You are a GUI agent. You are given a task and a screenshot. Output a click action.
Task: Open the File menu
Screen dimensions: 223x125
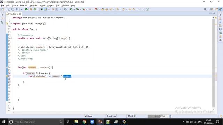click(x=2, y=6)
